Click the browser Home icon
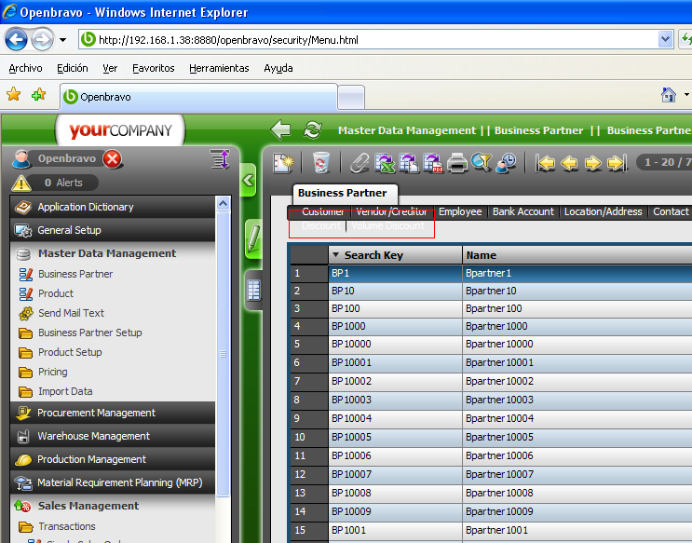This screenshot has width=692, height=543. click(x=669, y=94)
